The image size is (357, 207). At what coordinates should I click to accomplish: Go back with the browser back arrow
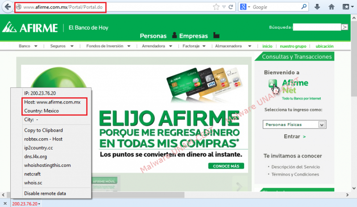coord(8,7)
